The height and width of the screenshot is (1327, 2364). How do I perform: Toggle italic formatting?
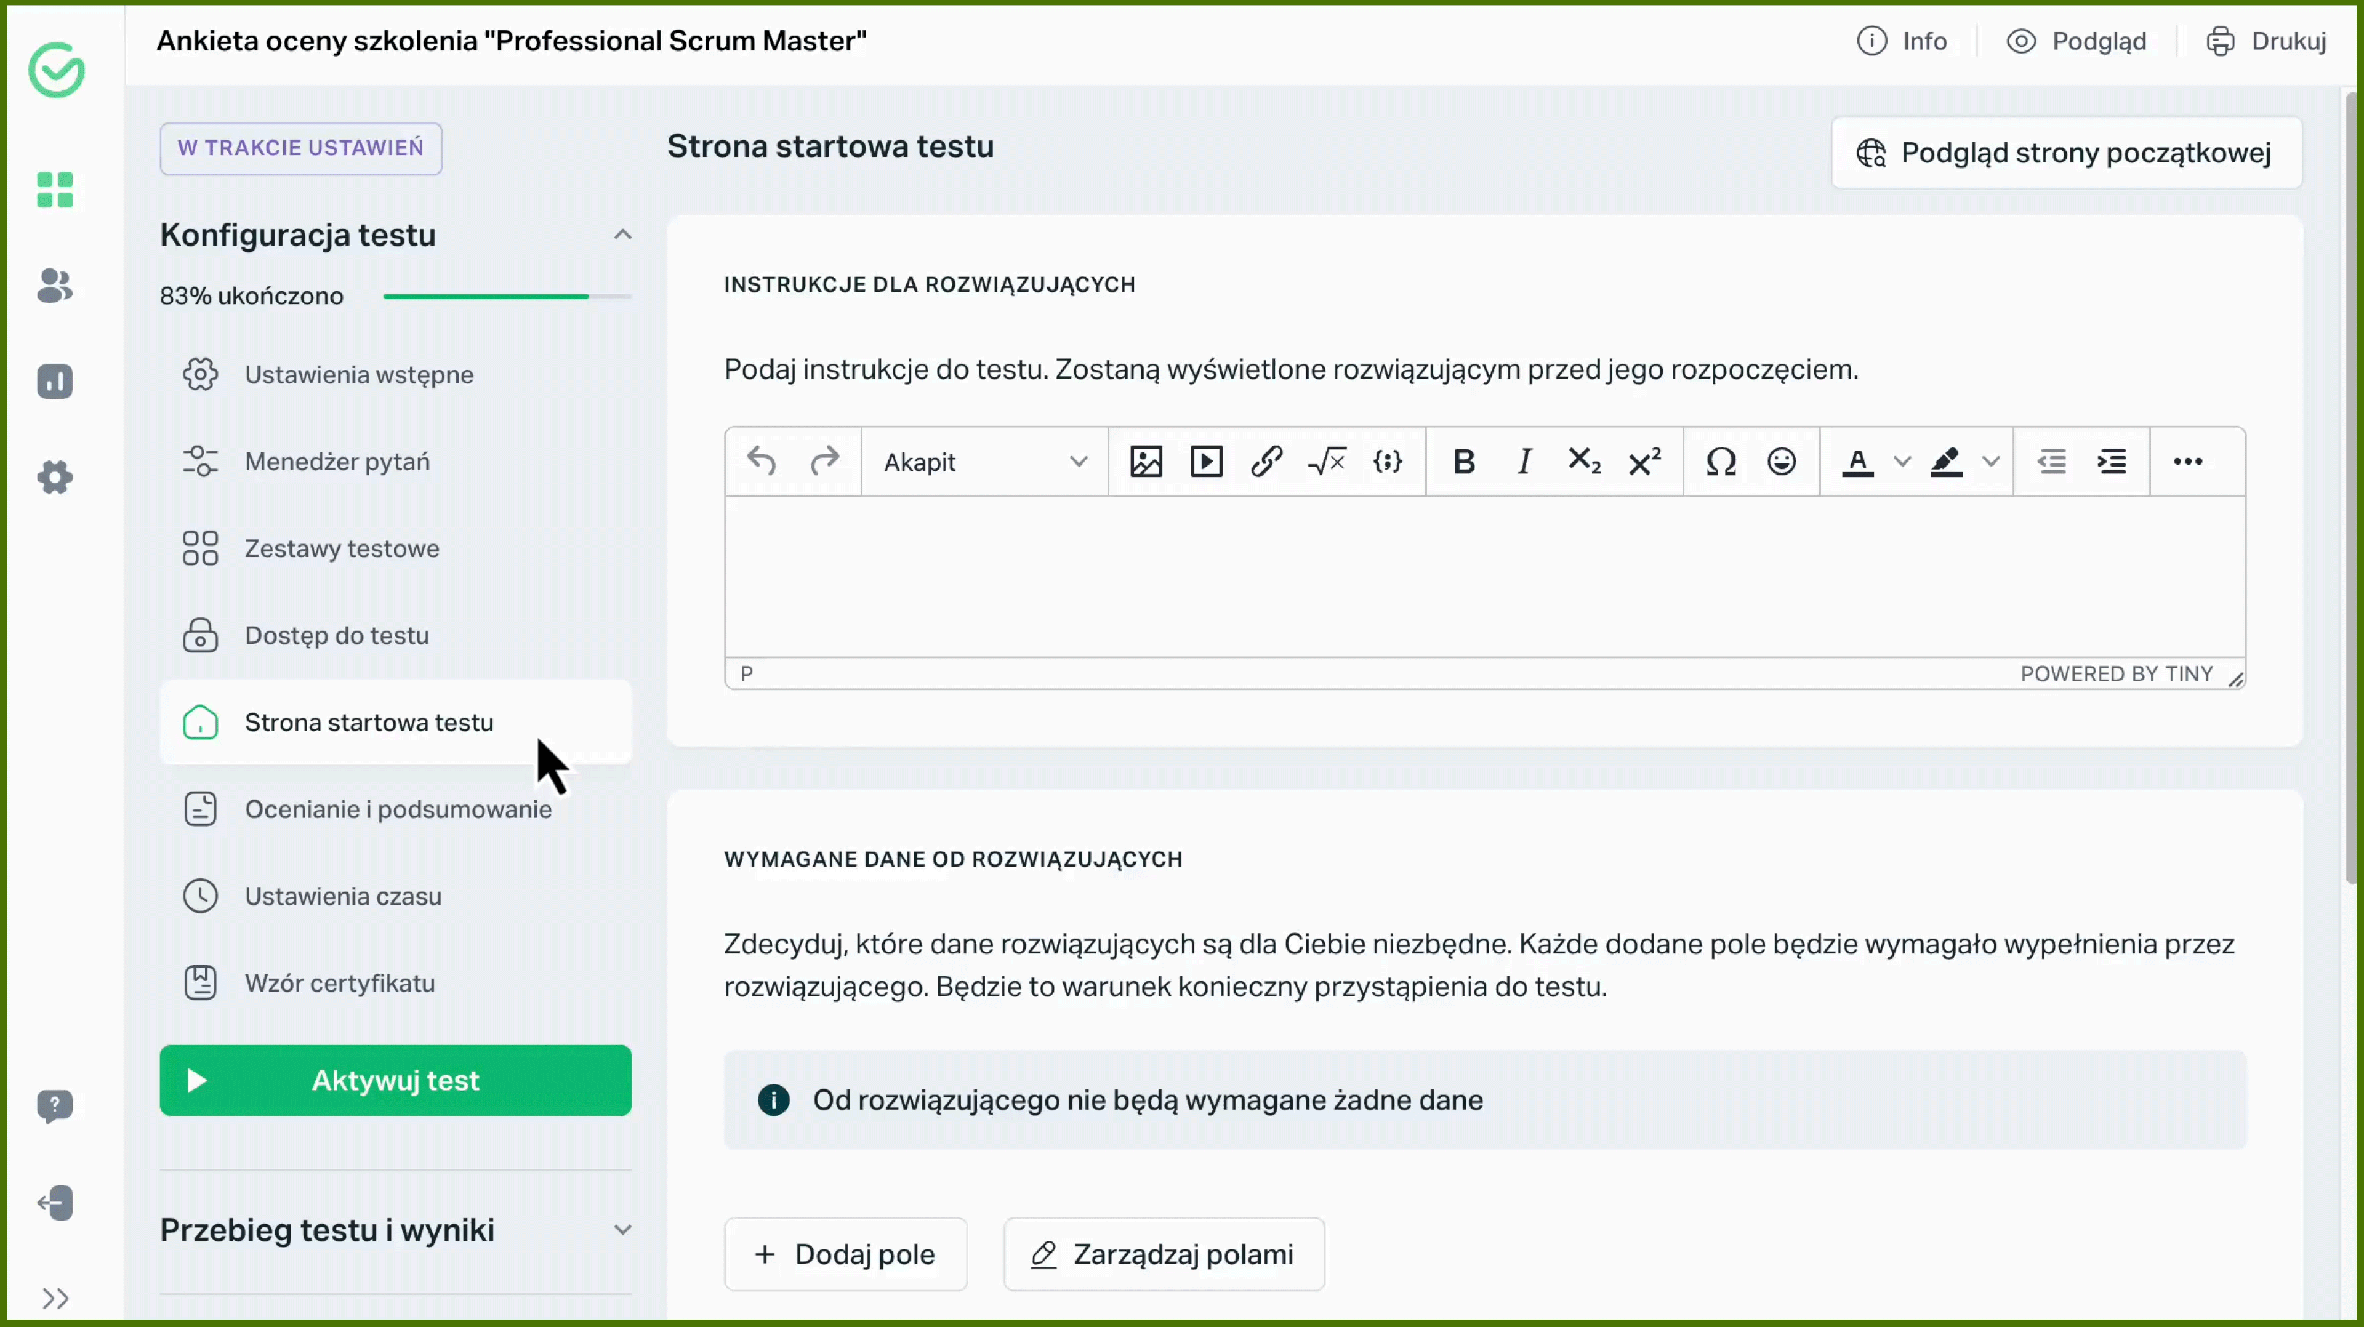(x=1524, y=462)
